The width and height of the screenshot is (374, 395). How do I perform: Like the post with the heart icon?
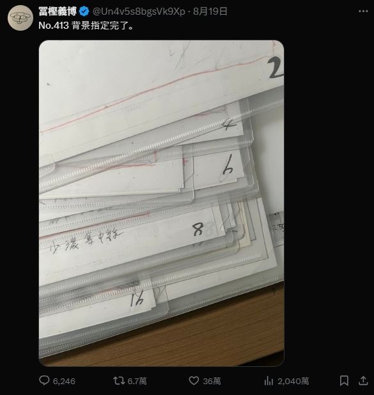click(x=194, y=380)
